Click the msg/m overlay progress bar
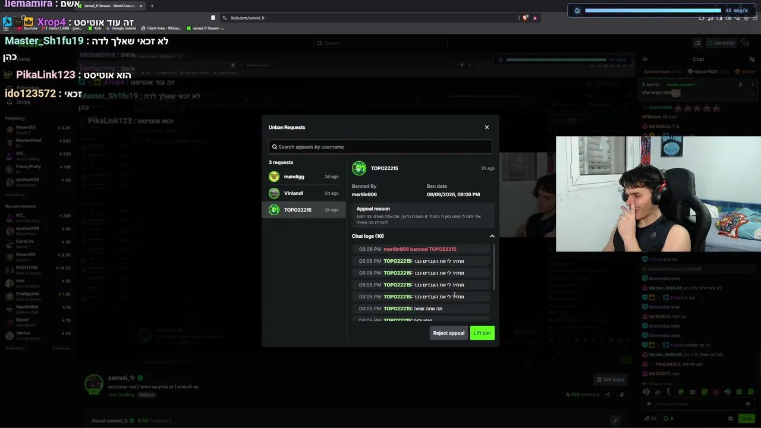 pos(653,10)
